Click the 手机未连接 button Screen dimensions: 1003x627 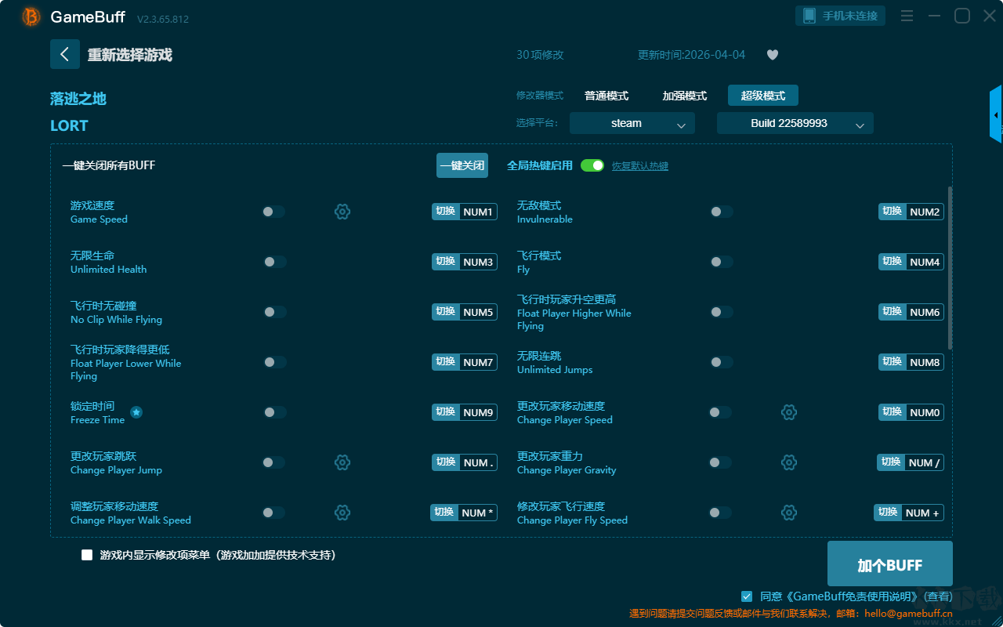pyautogui.click(x=841, y=16)
